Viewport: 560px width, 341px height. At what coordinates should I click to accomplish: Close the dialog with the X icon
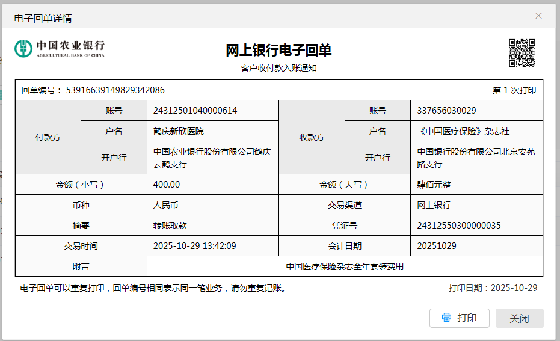pos(538,16)
